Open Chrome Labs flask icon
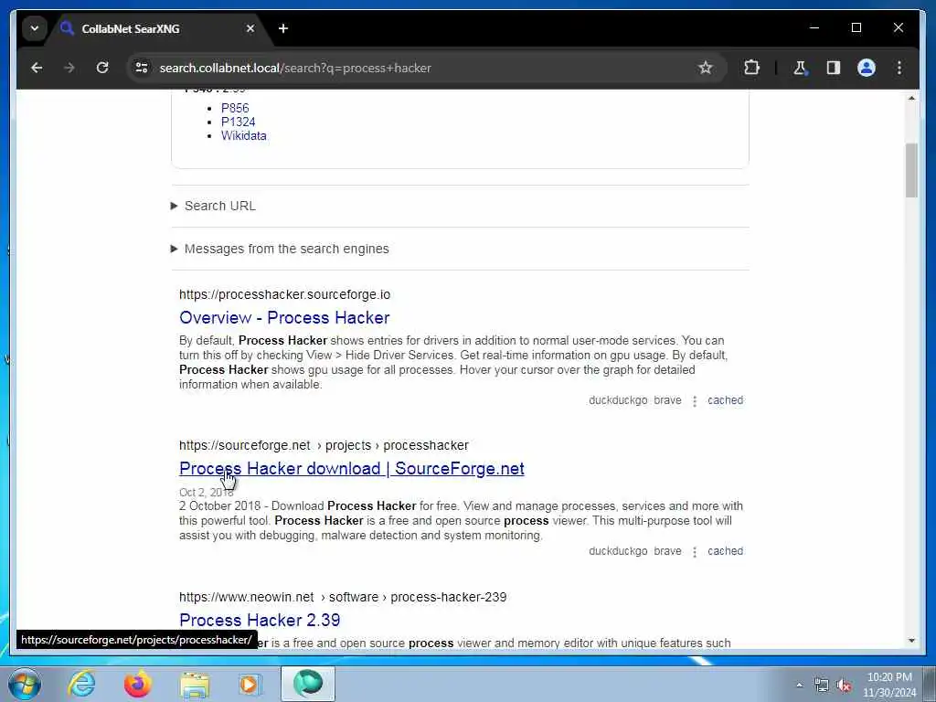Viewport: 936px width, 702px height. click(x=800, y=68)
